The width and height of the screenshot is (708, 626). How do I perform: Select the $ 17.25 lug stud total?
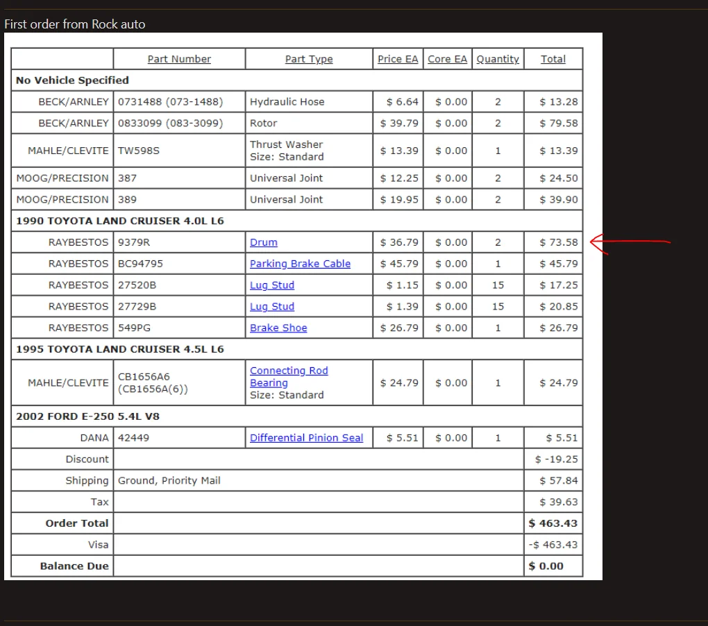tap(559, 285)
